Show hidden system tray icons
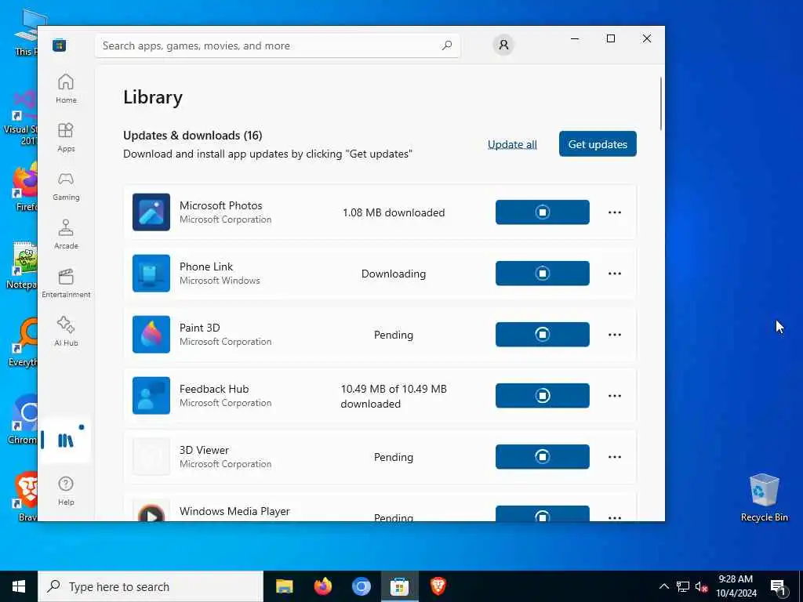This screenshot has height=602, width=803. coord(663,586)
